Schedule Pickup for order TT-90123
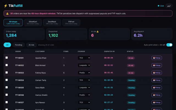 [x=157, y=73]
